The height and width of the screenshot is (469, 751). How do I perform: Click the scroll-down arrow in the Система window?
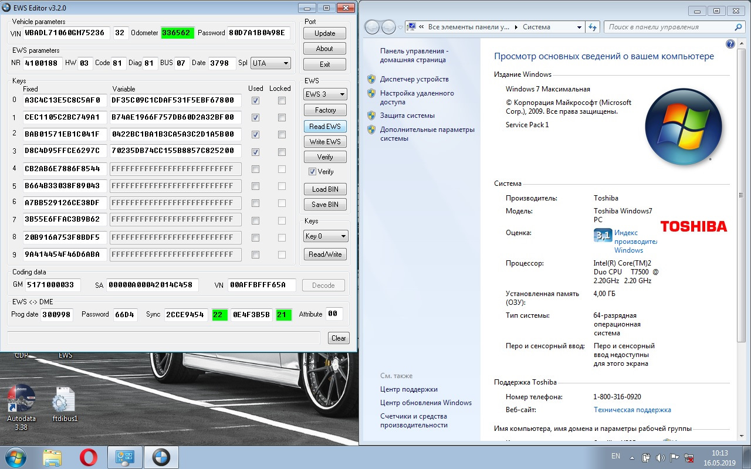point(743,436)
